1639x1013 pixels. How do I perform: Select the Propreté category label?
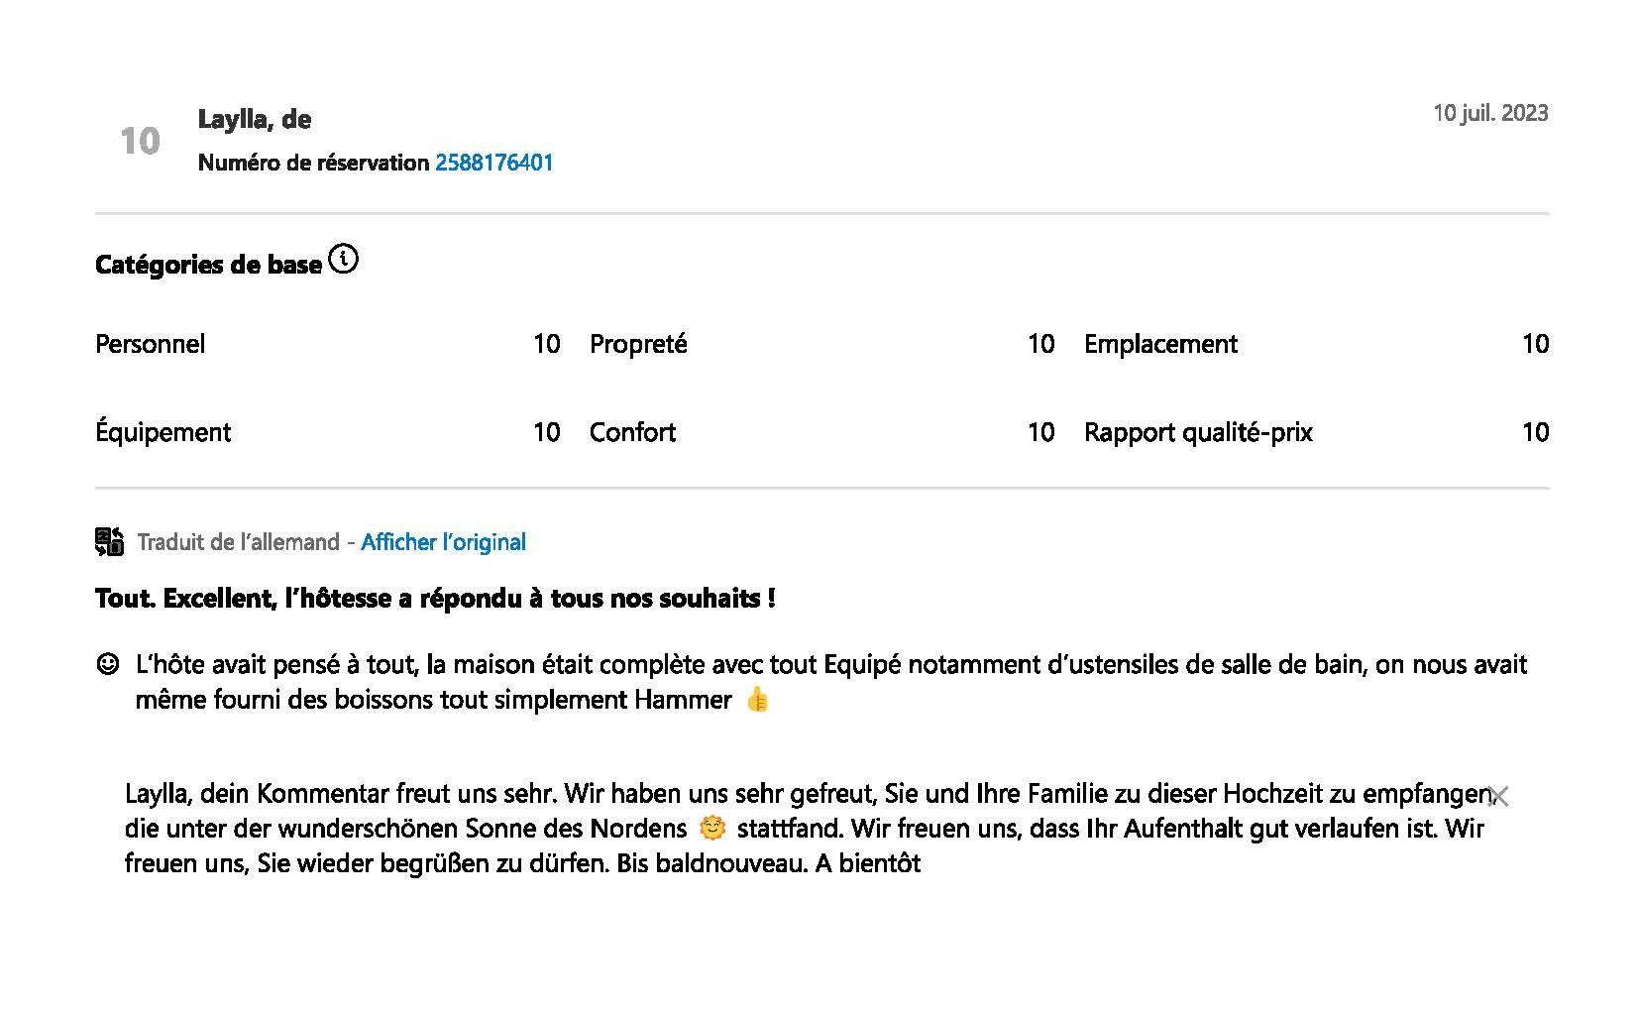pyautogui.click(x=638, y=344)
